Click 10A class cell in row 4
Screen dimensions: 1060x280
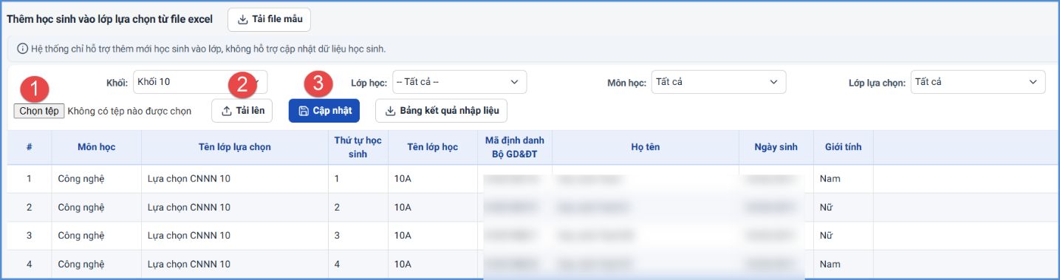click(433, 264)
